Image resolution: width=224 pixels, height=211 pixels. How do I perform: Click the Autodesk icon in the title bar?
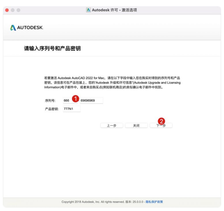point(88,10)
